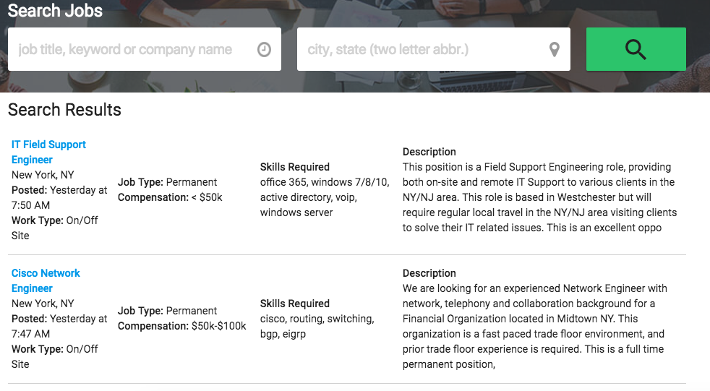710x391 pixels.
Task: Click Job Type Permanent in first listing
Action: click(x=167, y=182)
